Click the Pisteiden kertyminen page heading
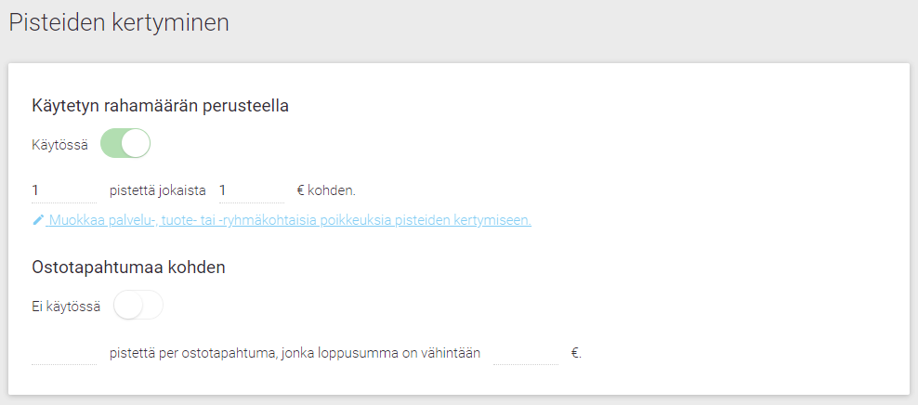918x405 pixels. (x=119, y=23)
